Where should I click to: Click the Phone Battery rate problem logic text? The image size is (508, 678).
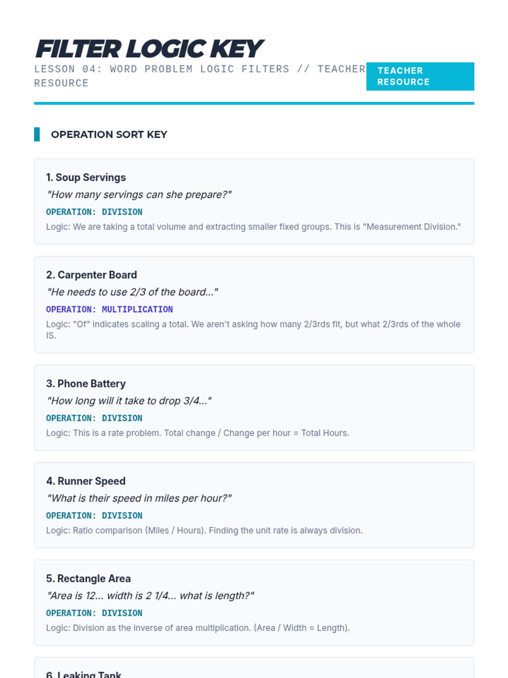(x=198, y=433)
